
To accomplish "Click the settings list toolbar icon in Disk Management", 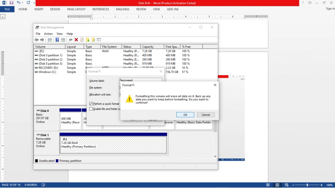I will point(99,40).
